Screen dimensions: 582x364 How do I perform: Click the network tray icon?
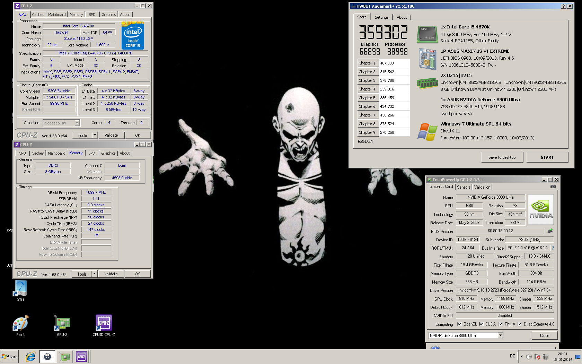click(x=546, y=357)
